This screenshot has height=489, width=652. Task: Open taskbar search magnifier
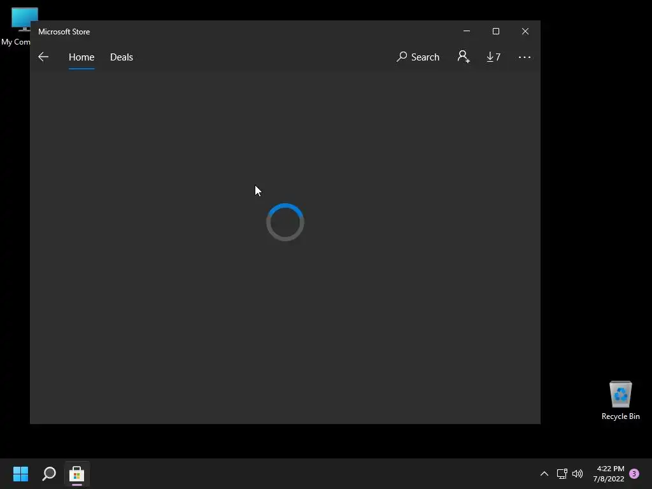click(49, 474)
